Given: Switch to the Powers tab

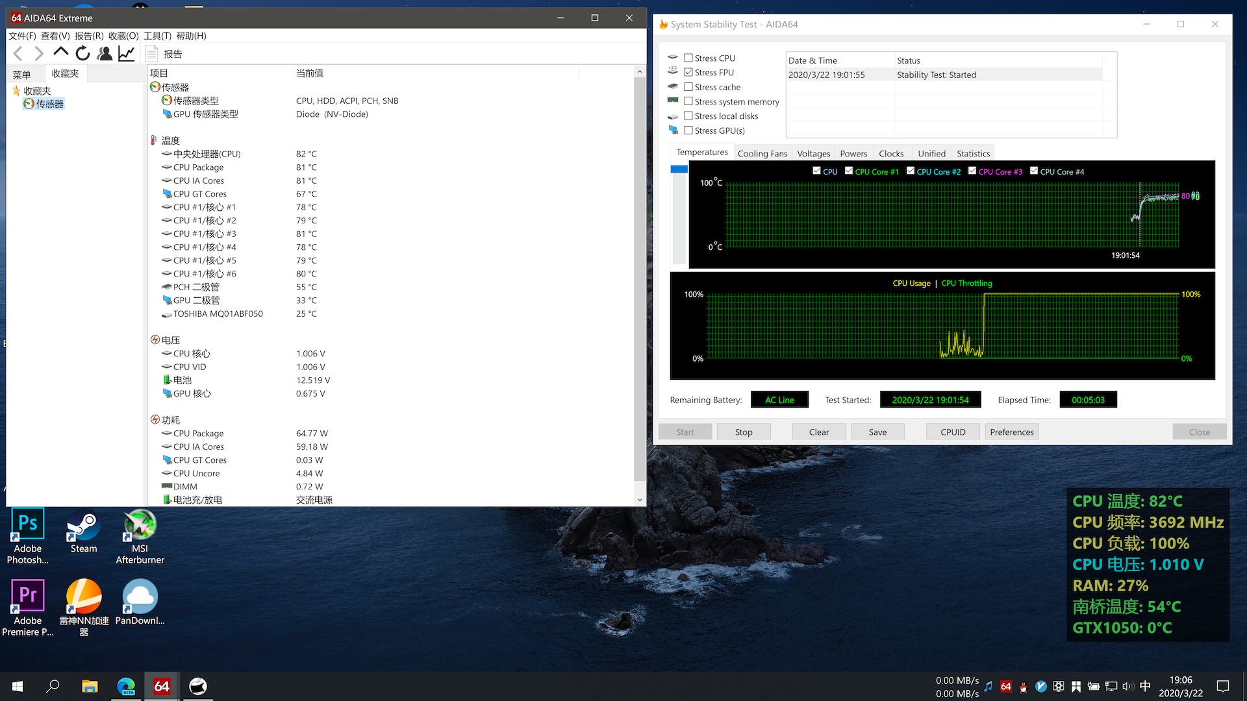Looking at the screenshot, I should click(853, 154).
